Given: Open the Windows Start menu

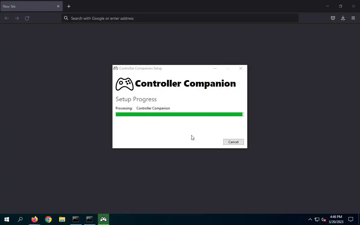Looking at the screenshot, I should pos(7,219).
